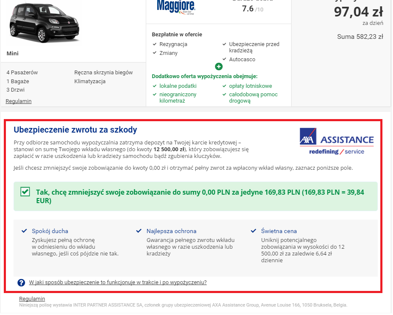
Task: Click 'nieograniczony kilometraż' green item
Action: pos(178,98)
